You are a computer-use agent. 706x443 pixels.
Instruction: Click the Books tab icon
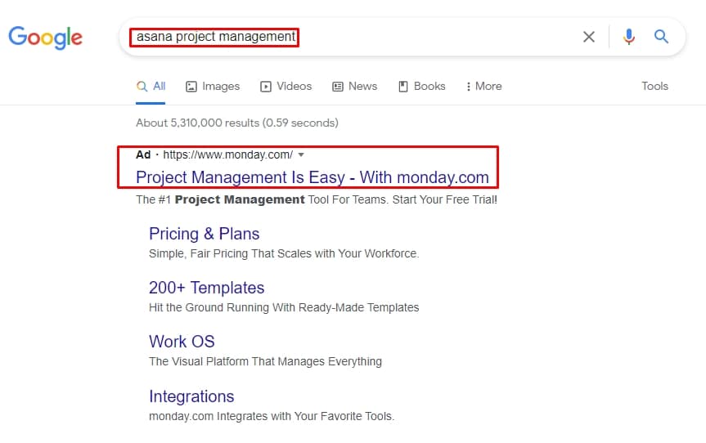[403, 87]
